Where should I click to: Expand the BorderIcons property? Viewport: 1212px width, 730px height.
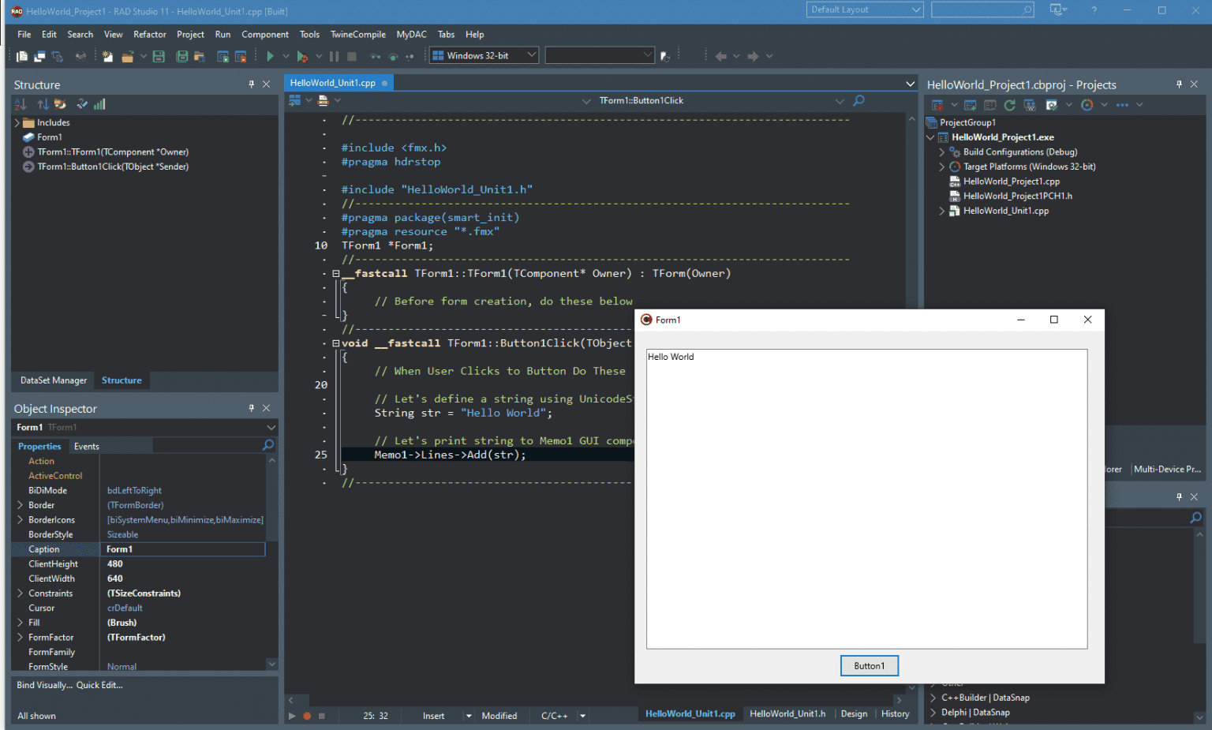click(20, 519)
